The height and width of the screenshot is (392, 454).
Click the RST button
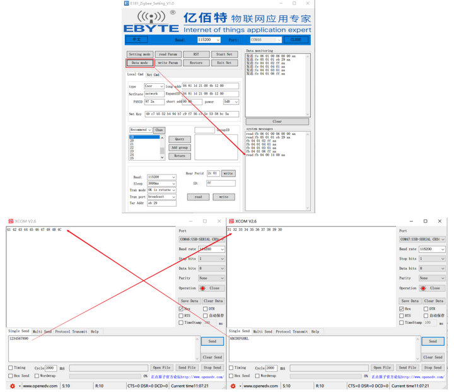click(x=196, y=54)
